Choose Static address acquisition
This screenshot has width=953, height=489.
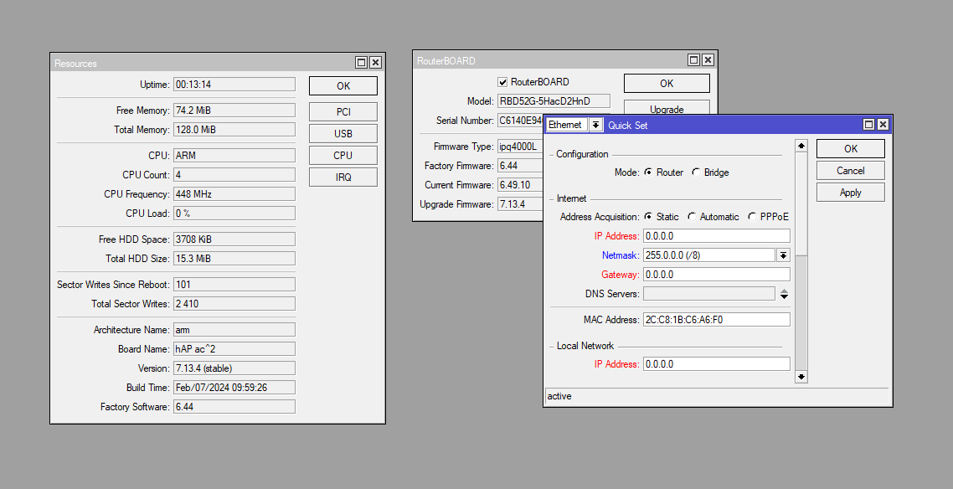click(648, 217)
